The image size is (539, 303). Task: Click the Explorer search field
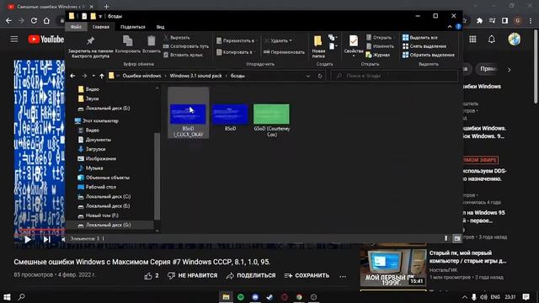[394, 76]
